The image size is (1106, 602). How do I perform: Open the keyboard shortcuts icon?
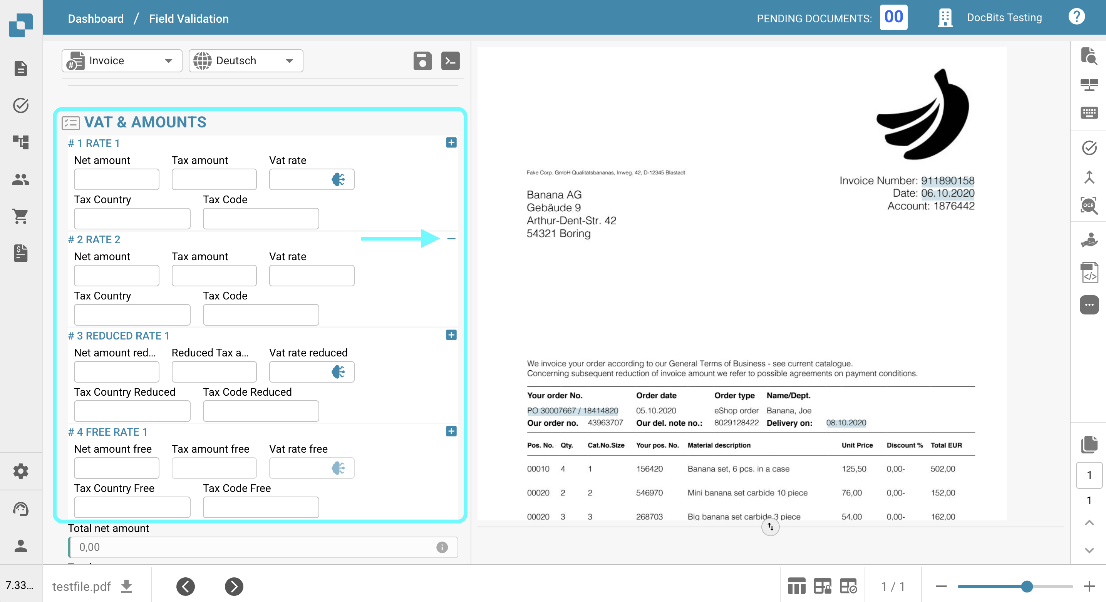click(x=1089, y=113)
